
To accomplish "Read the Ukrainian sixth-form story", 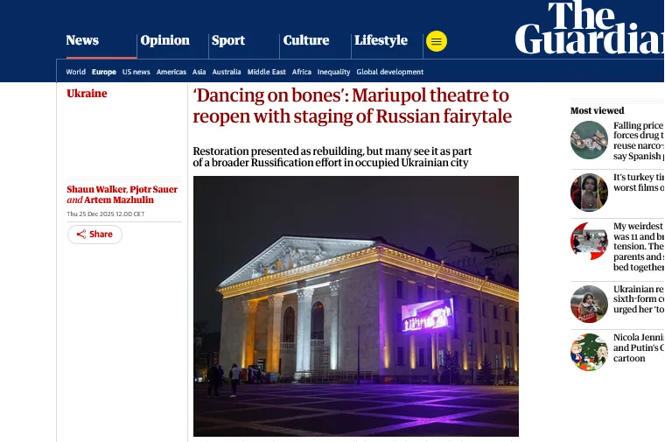I will click(x=639, y=299).
